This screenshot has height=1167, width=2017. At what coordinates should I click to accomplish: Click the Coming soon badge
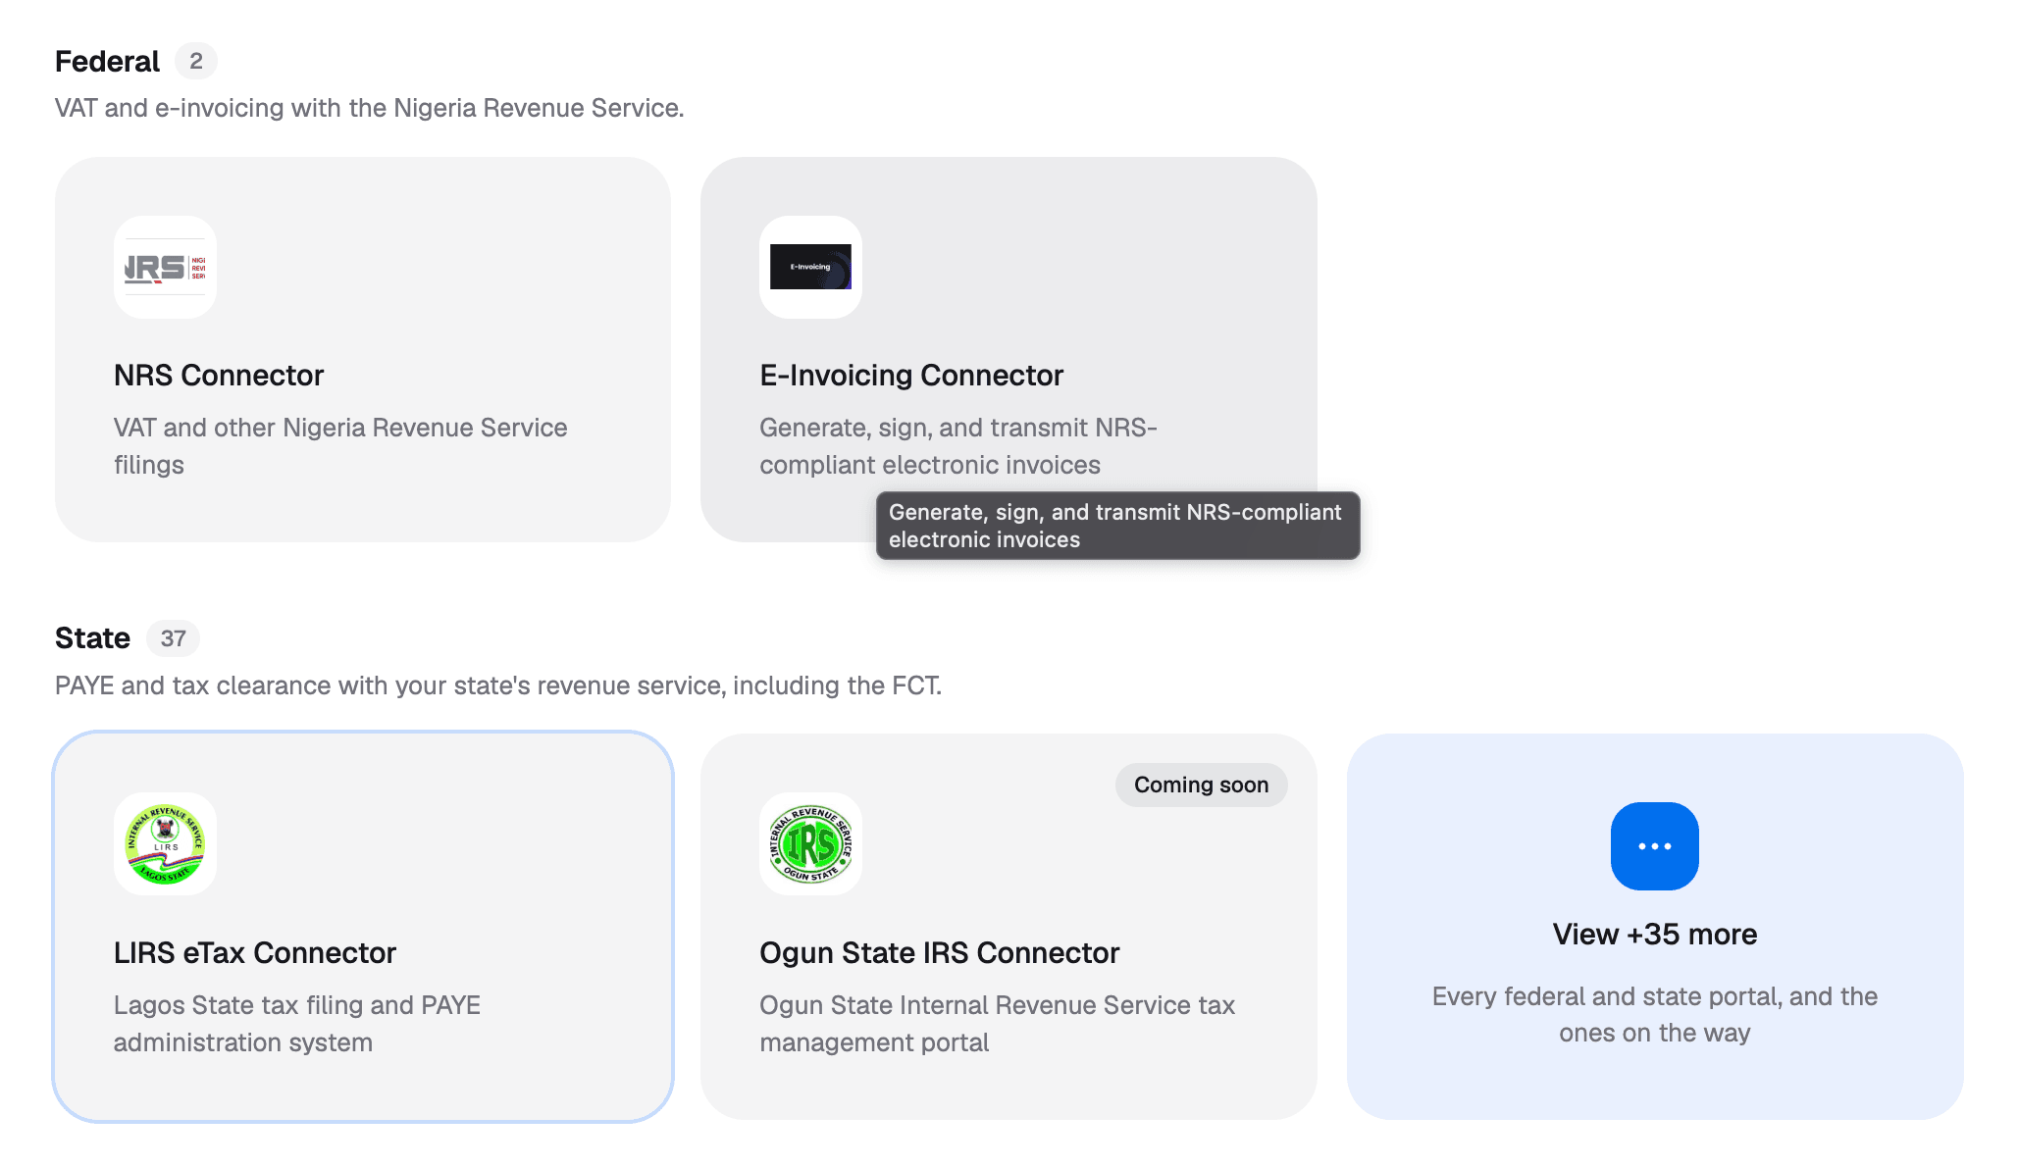1201,785
